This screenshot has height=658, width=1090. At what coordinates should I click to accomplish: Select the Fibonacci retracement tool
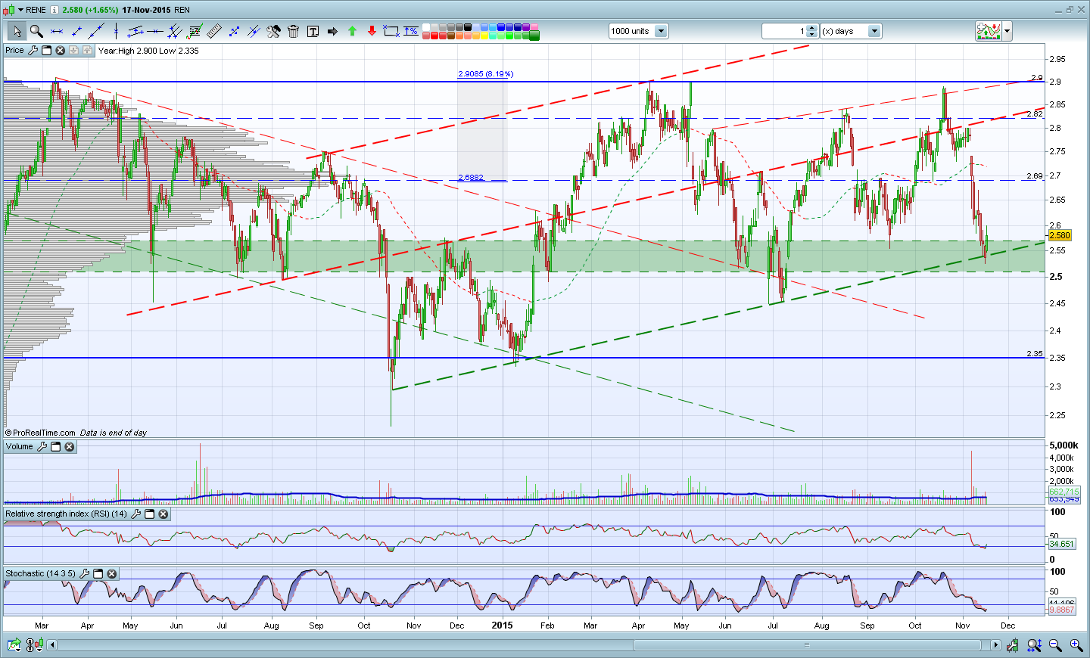tap(195, 31)
